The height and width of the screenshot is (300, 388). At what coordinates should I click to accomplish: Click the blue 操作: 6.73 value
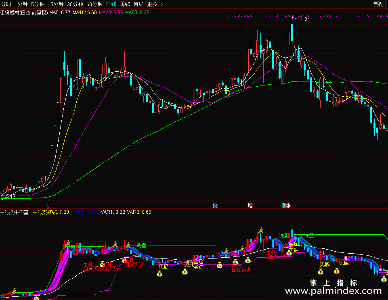pos(86,212)
